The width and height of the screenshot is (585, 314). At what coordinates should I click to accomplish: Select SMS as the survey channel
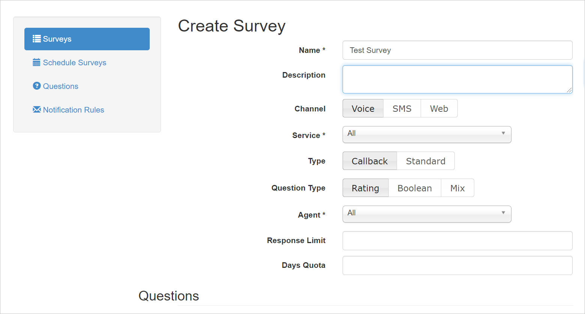(x=402, y=108)
